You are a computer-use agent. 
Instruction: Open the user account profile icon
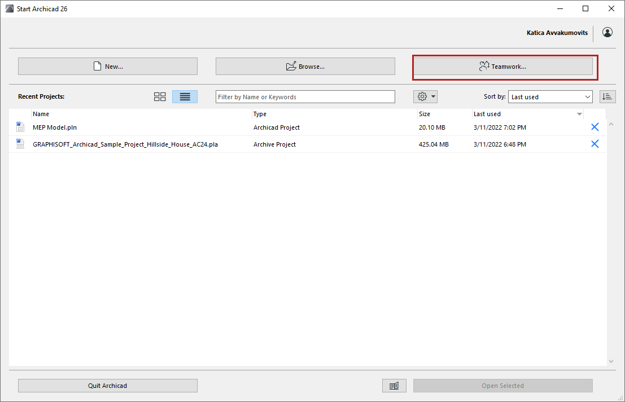(x=607, y=33)
